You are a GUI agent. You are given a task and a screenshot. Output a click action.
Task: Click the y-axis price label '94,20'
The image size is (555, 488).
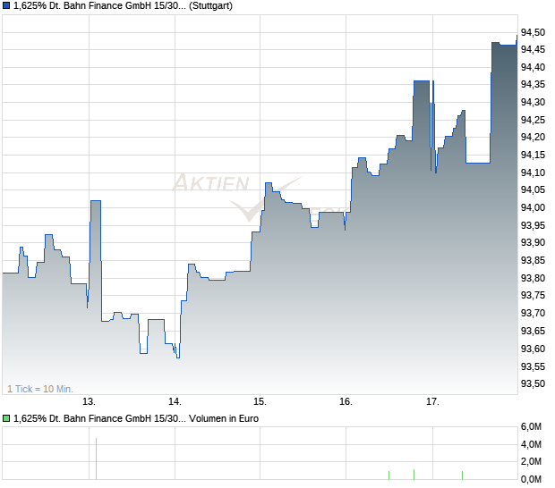point(533,137)
